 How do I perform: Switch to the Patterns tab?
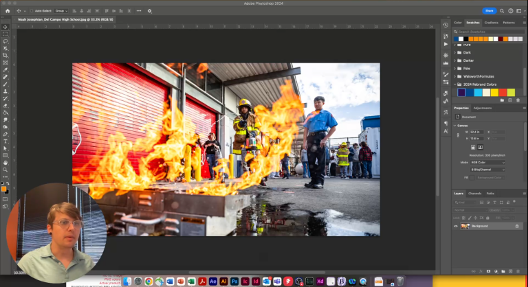509,23
